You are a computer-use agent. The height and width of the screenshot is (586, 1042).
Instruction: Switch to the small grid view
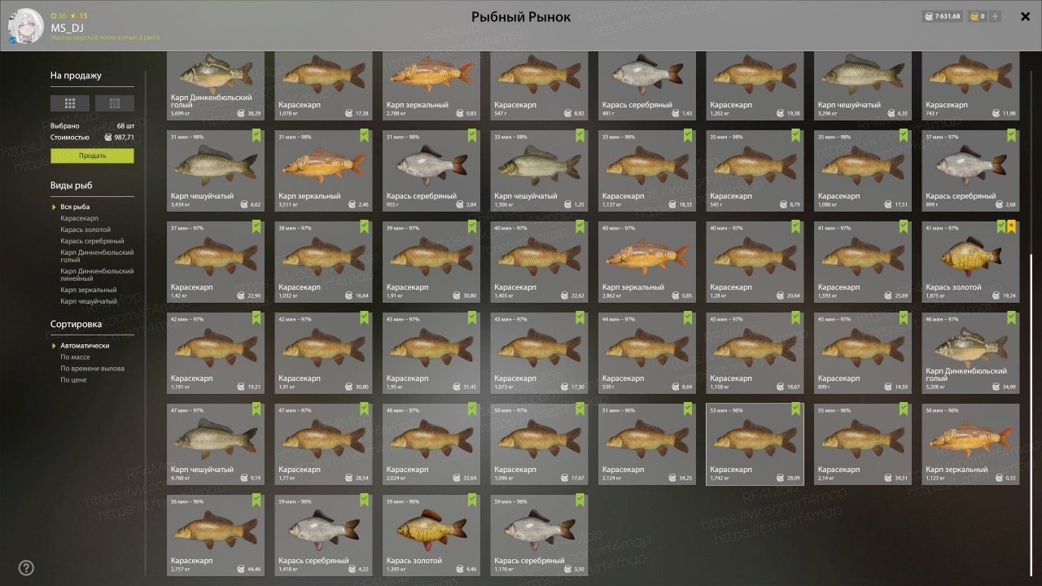point(115,103)
